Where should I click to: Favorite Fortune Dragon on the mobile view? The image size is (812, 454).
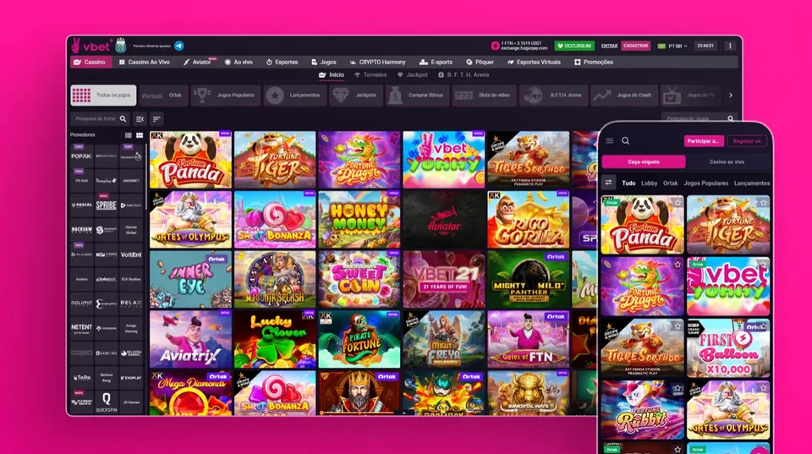point(678,265)
